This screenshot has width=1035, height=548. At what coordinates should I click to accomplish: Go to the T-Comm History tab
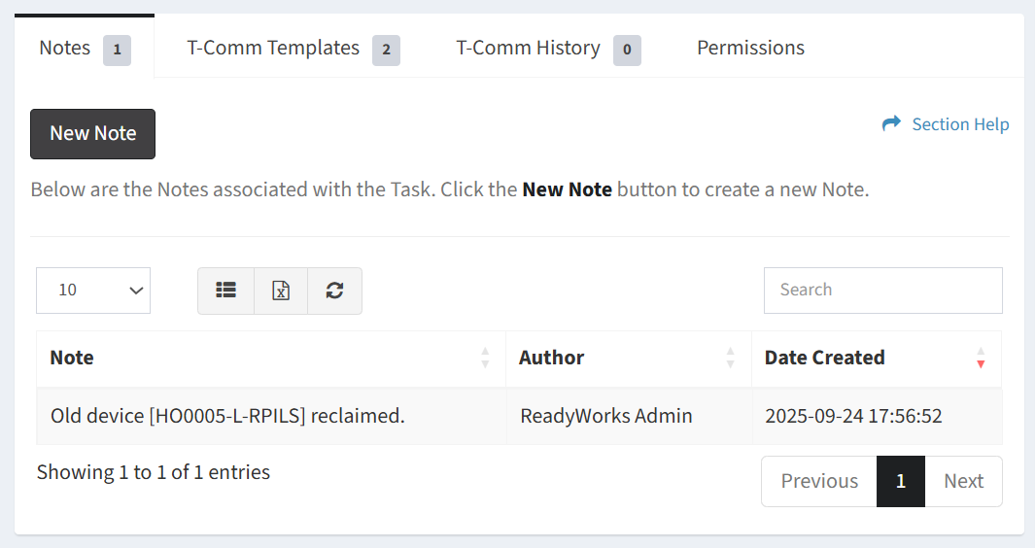pyautogui.click(x=528, y=48)
